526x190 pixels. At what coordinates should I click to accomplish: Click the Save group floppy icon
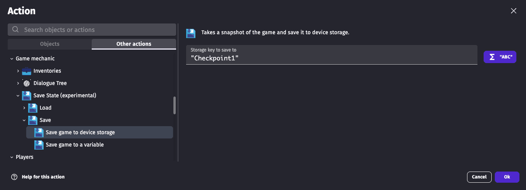coord(33,120)
